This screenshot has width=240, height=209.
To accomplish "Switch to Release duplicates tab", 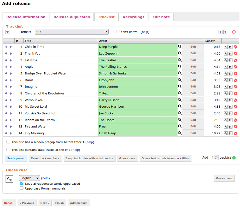I will pos(72,17).
